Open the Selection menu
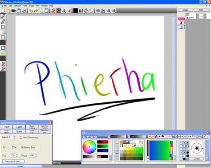The height and width of the screenshot is (168, 211). [17, 6]
